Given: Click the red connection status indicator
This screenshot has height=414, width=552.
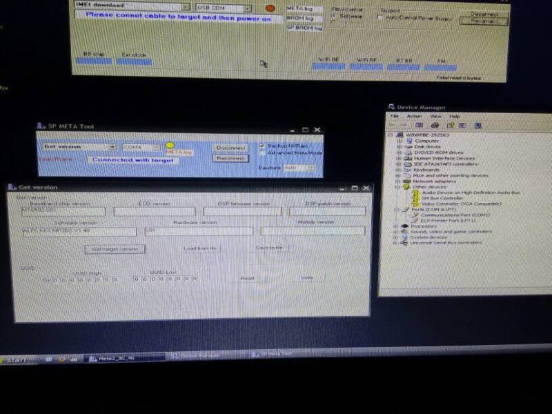Looking at the screenshot, I should 270,8.
